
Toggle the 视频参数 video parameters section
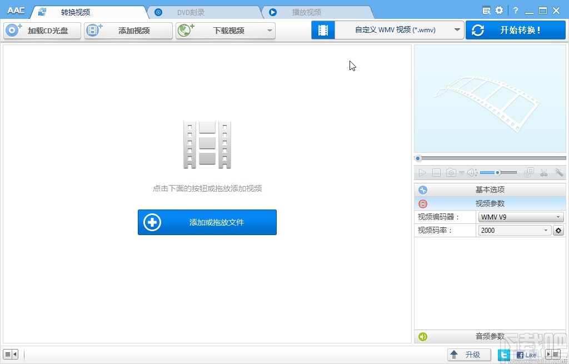[489, 203]
